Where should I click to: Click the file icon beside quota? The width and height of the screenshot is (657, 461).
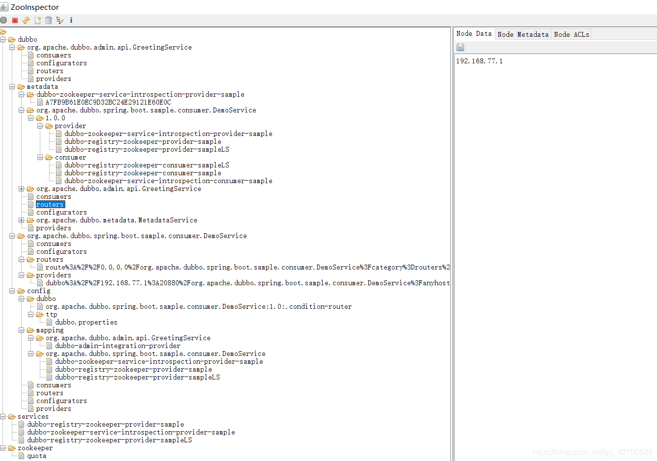coord(22,456)
